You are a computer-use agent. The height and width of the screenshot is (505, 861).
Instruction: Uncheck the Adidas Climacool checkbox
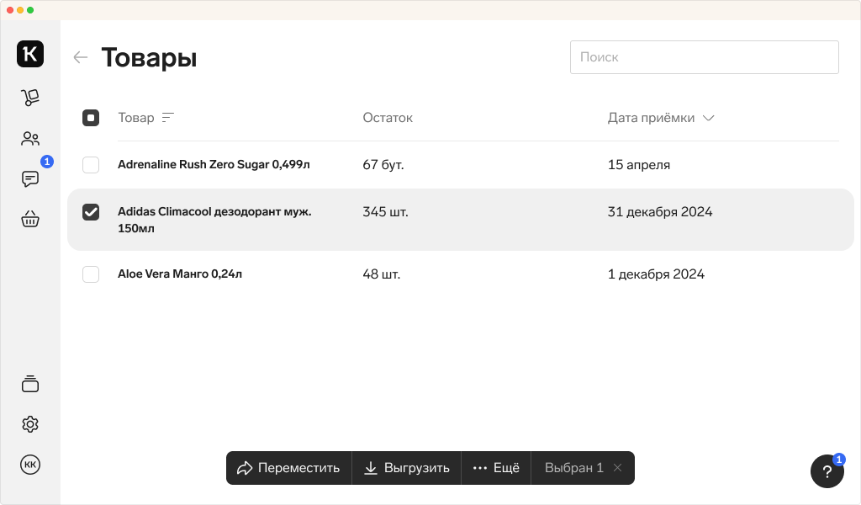(x=91, y=212)
